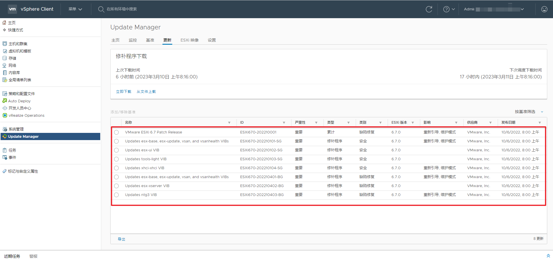This screenshot has width=553, height=260.
Task: Open the 发布日期 column filter dropdown
Action: click(540, 123)
